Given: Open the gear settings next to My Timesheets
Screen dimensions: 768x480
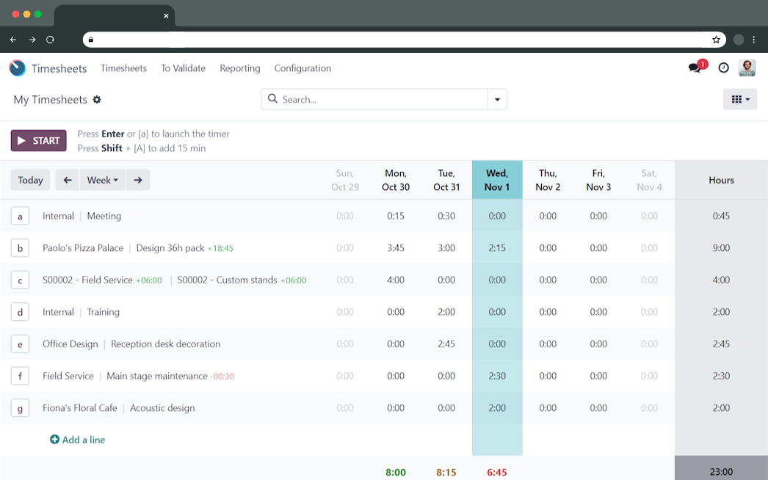Looking at the screenshot, I should coord(97,100).
